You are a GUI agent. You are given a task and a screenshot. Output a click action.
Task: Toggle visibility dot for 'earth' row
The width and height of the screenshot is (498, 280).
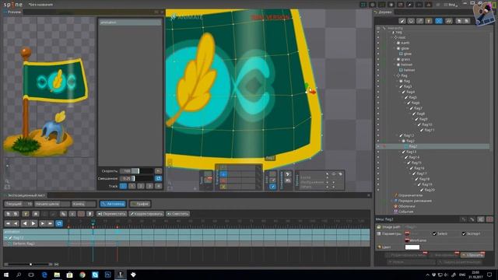click(x=378, y=43)
